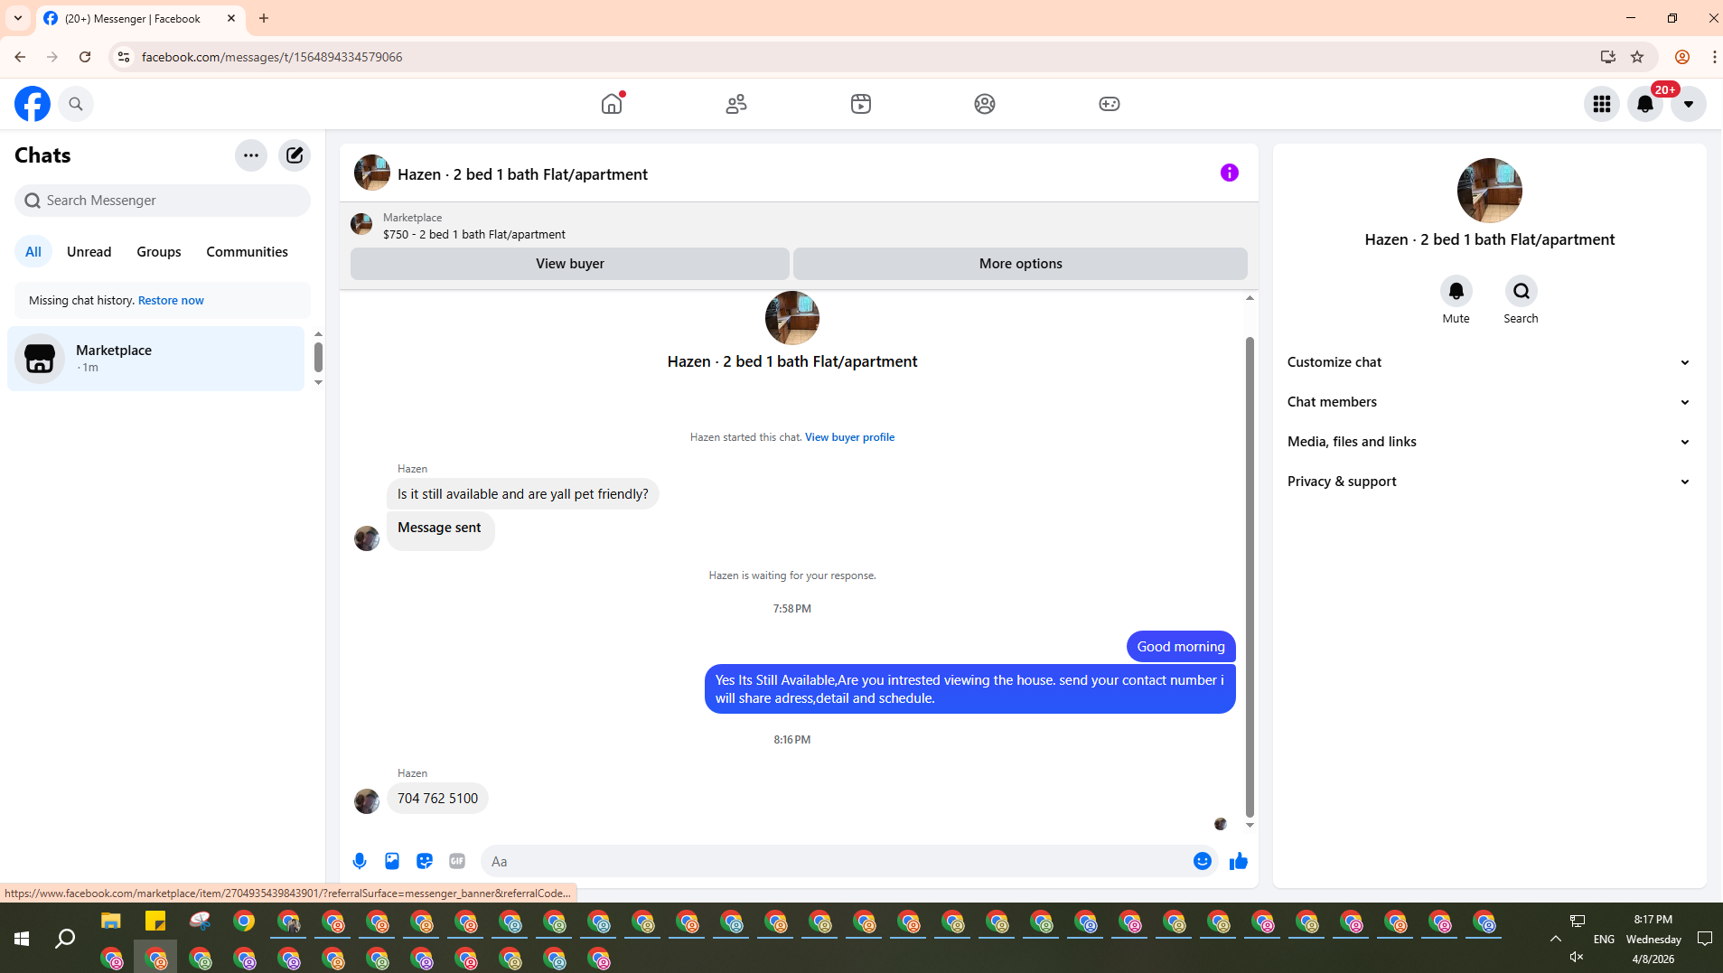This screenshot has height=973, width=1723.
Task: Open the notifications bell with 20+ badge
Action: tap(1645, 104)
